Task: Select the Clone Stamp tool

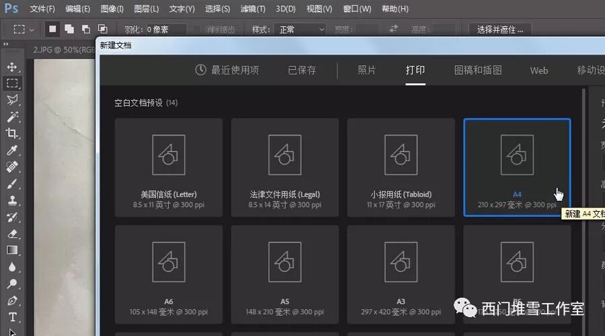Action: pyautogui.click(x=12, y=201)
